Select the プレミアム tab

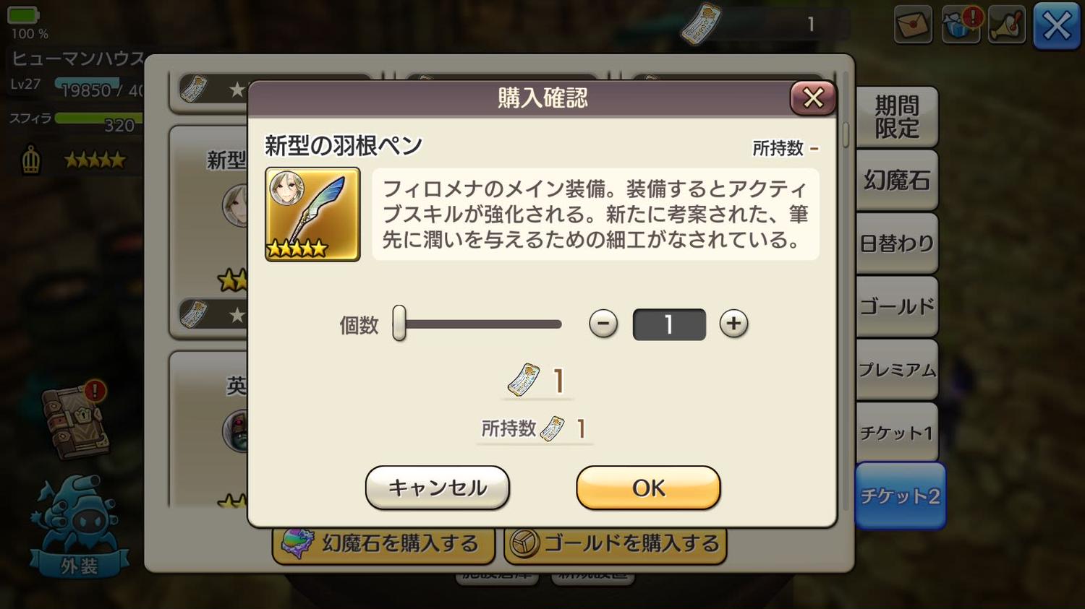click(x=897, y=370)
